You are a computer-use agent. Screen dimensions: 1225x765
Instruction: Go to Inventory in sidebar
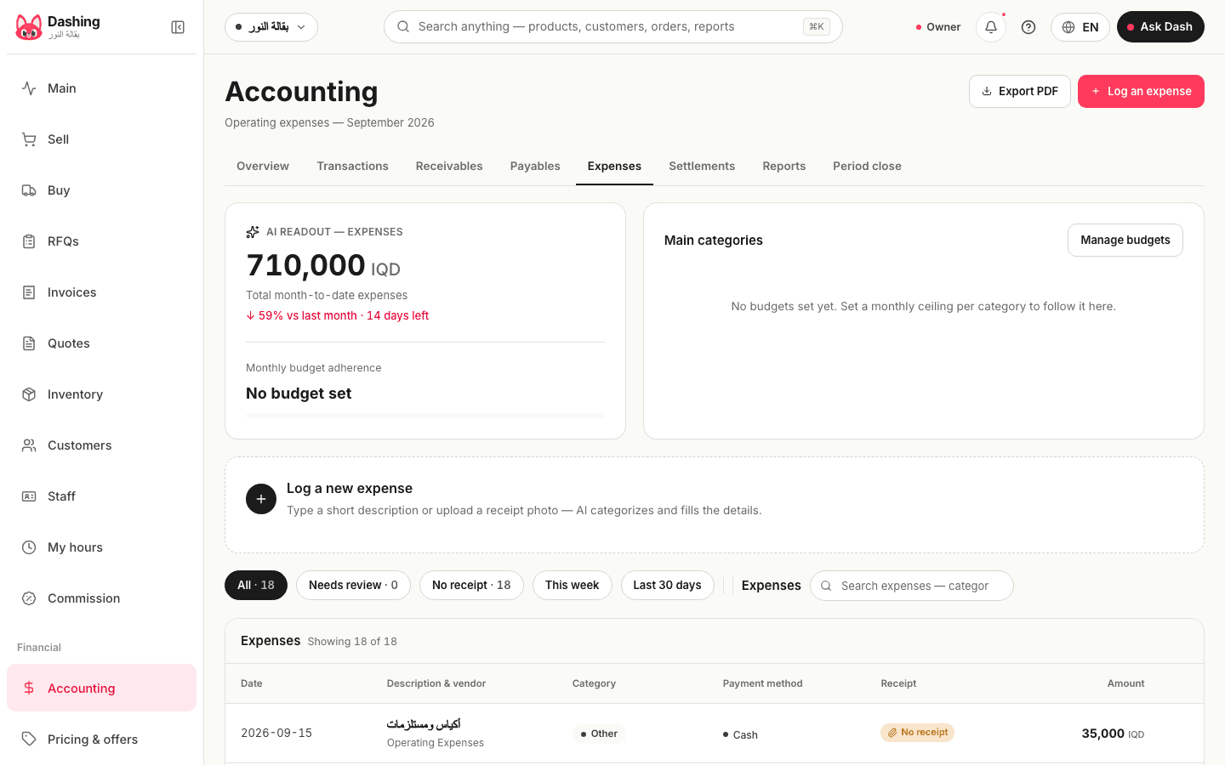pos(101,394)
